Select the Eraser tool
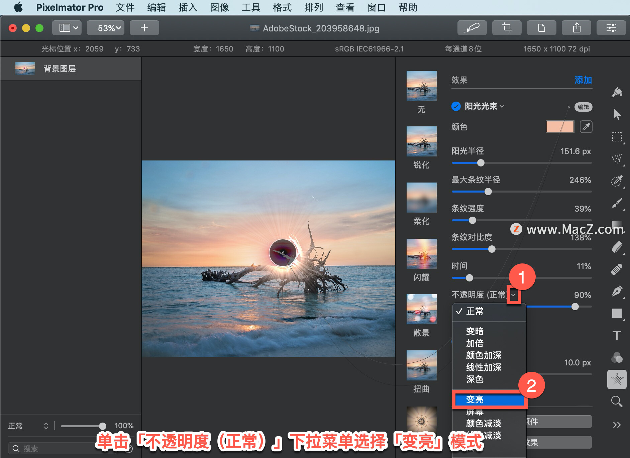 click(617, 247)
